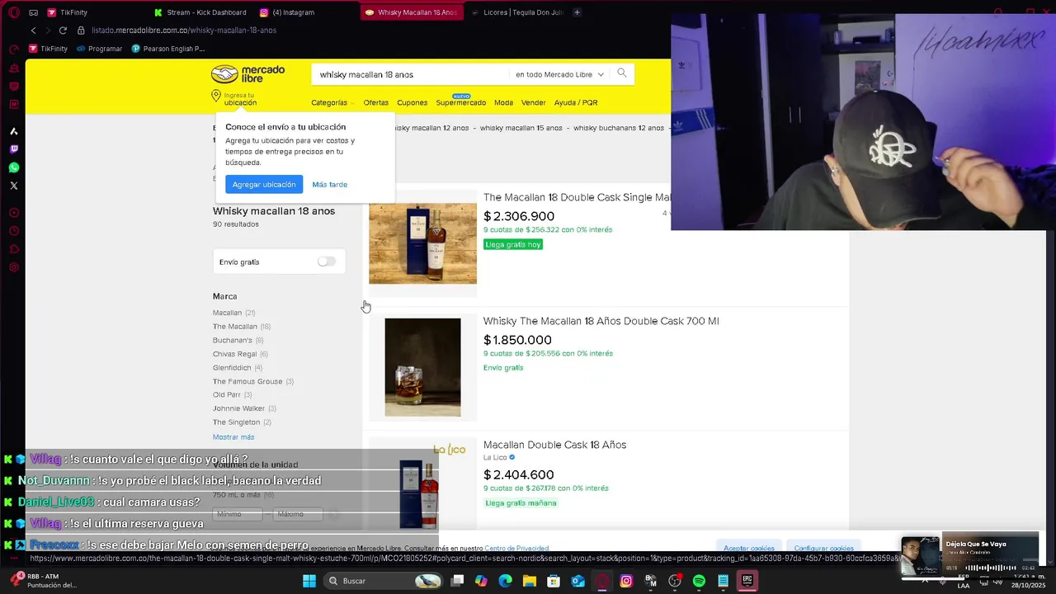Switch to the Licores Tequila Don Julio tab
Screen dimensions: 1056x594
coord(517,12)
